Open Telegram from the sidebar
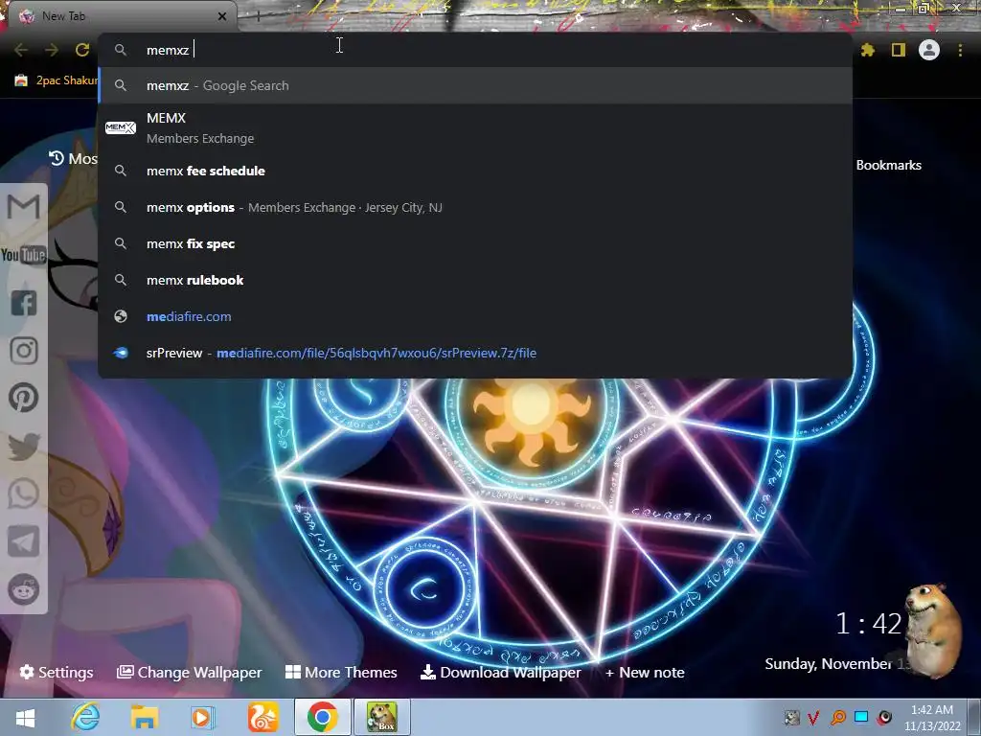The image size is (981, 736). pos(24,541)
